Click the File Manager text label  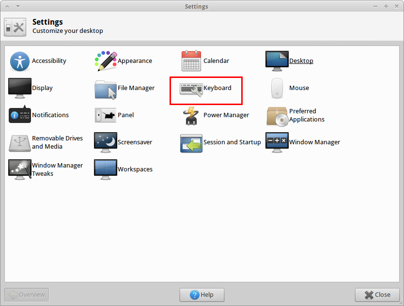point(136,88)
